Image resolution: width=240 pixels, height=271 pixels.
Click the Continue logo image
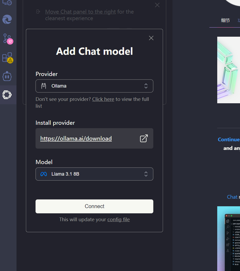pyautogui.click(x=228, y=70)
